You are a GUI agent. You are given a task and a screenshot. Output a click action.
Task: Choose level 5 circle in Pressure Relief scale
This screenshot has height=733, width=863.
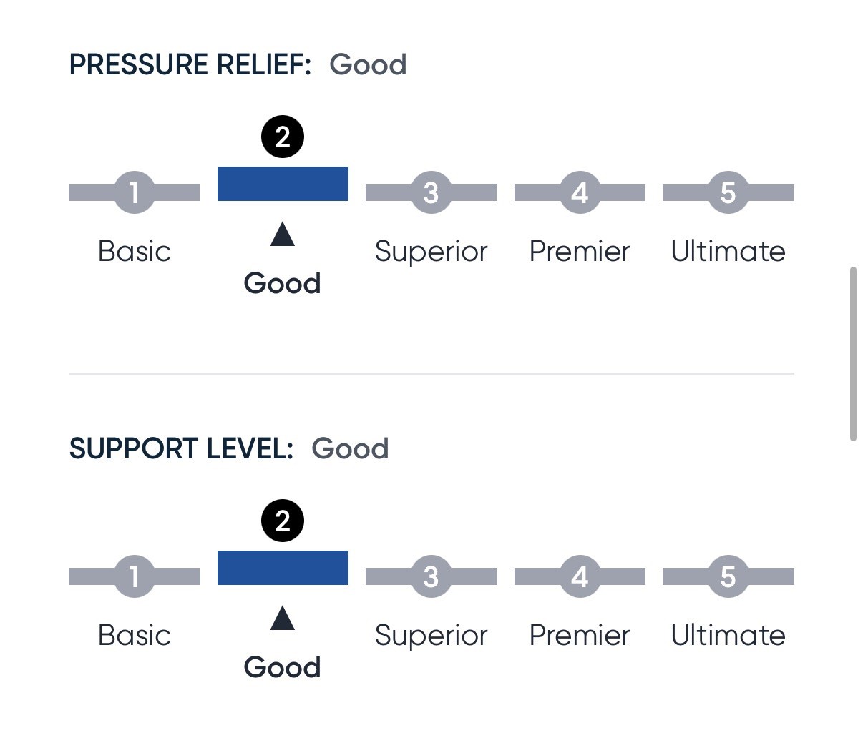coord(728,192)
